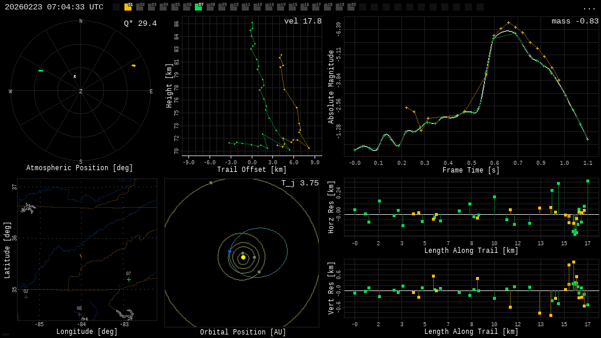Image resolution: width=601 pixels, height=338 pixels.
Task: Click the W compass label on sky plot
Action: (x=11, y=92)
